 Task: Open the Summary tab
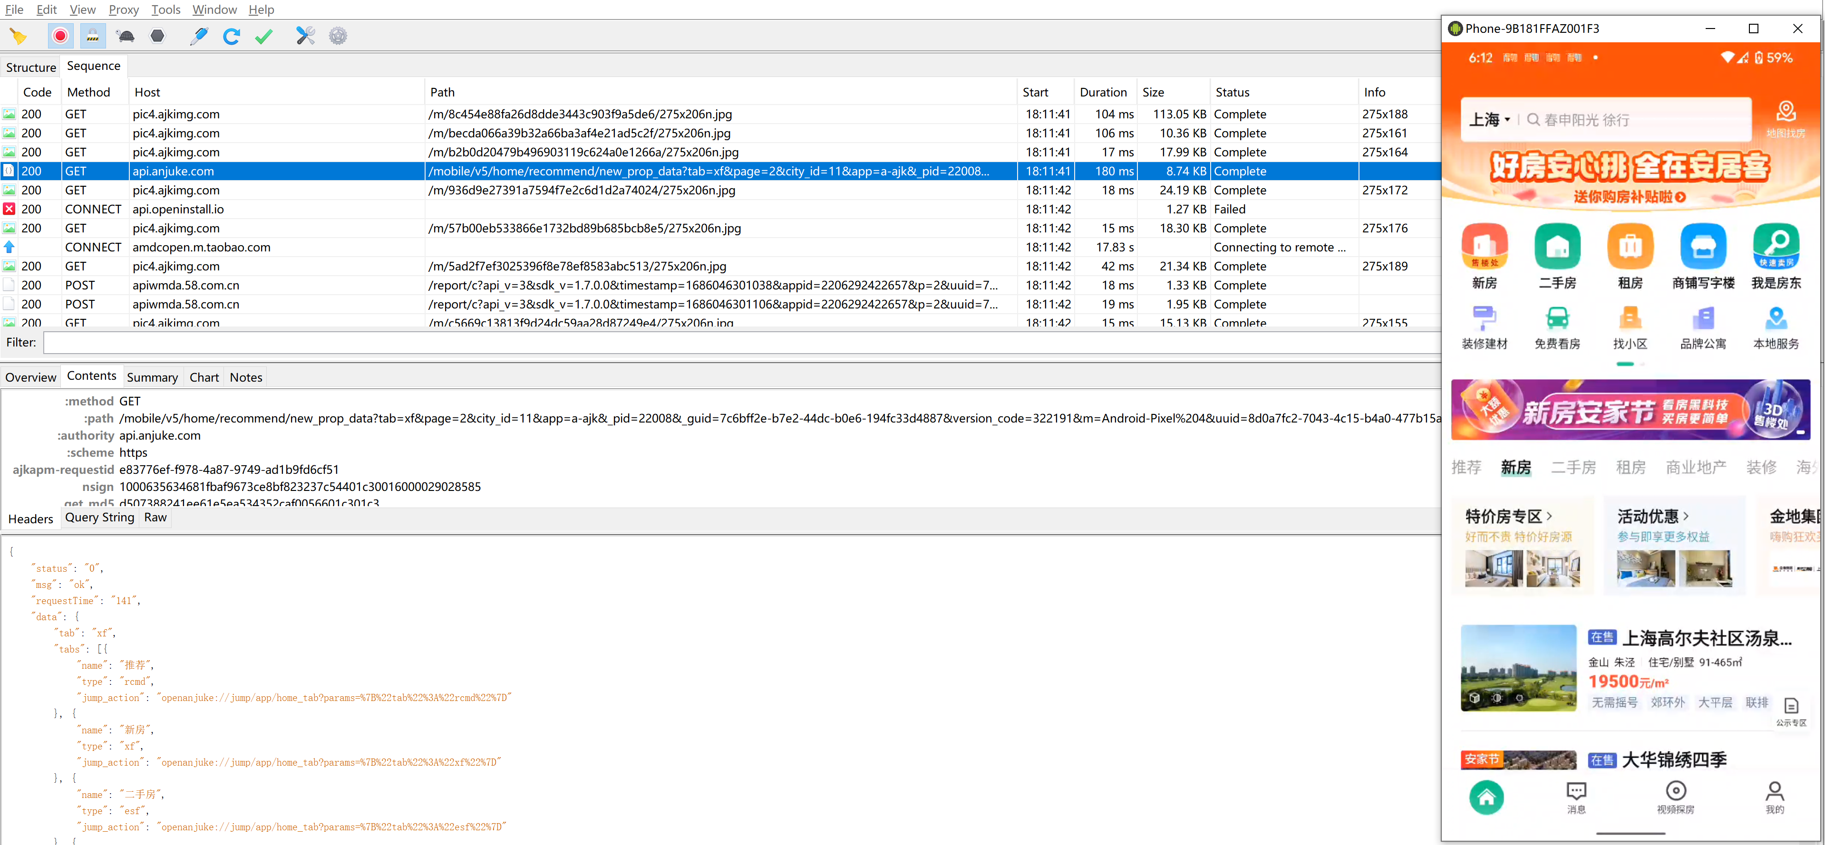pyautogui.click(x=152, y=377)
